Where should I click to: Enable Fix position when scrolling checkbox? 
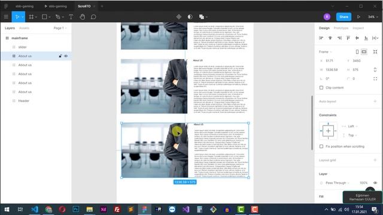tap(321, 146)
